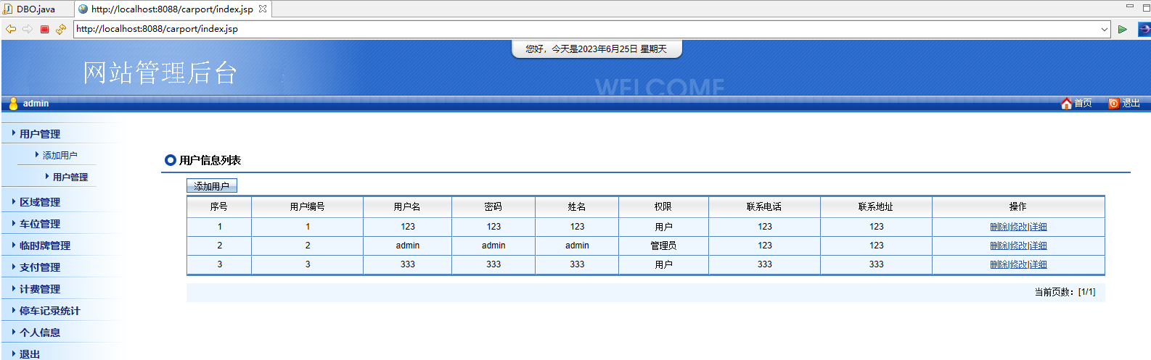Expand the 车位管理 menu section
Viewport: 1151px width, 360px height.
(x=40, y=224)
